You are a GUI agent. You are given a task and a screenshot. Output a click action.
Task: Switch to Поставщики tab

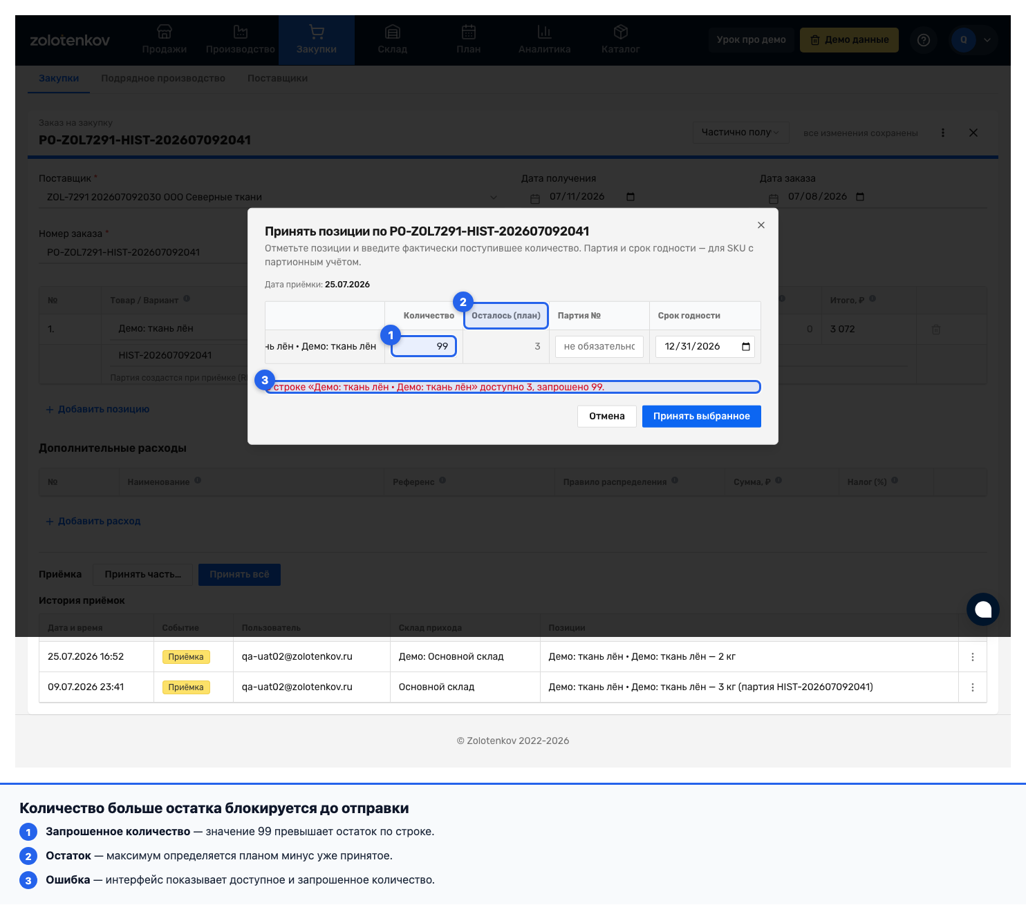(x=277, y=78)
